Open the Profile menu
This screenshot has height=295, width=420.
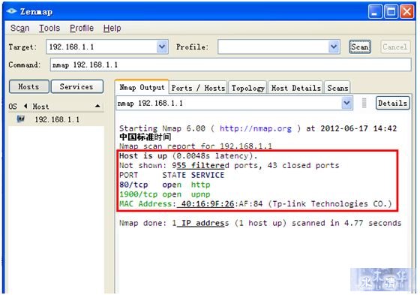[x=82, y=29]
